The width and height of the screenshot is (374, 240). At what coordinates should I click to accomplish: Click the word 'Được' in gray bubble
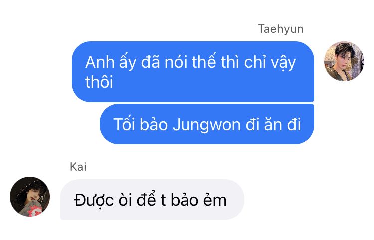(x=94, y=200)
